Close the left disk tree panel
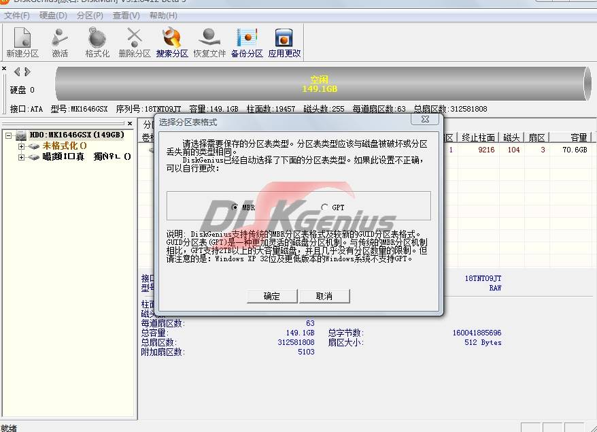 tap(130, 123)
